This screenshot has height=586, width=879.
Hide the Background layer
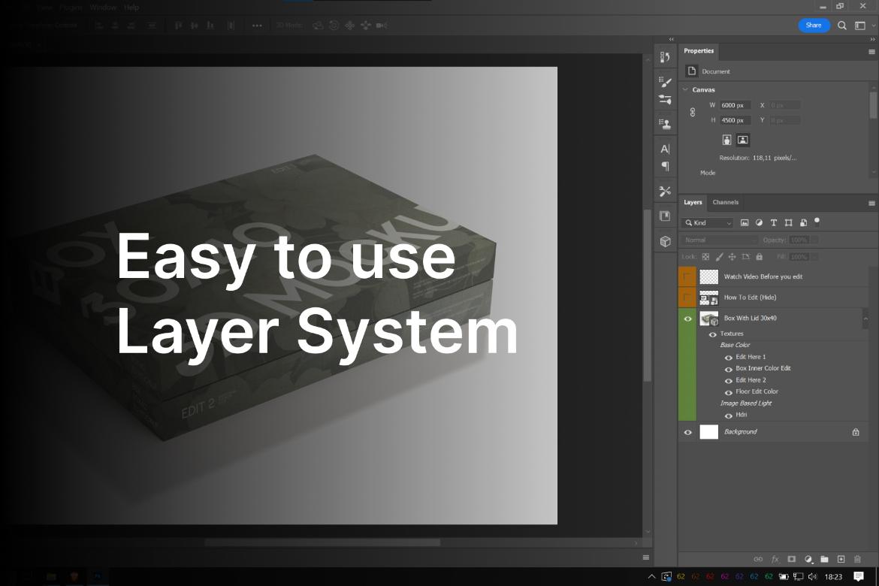click(687, 432)
